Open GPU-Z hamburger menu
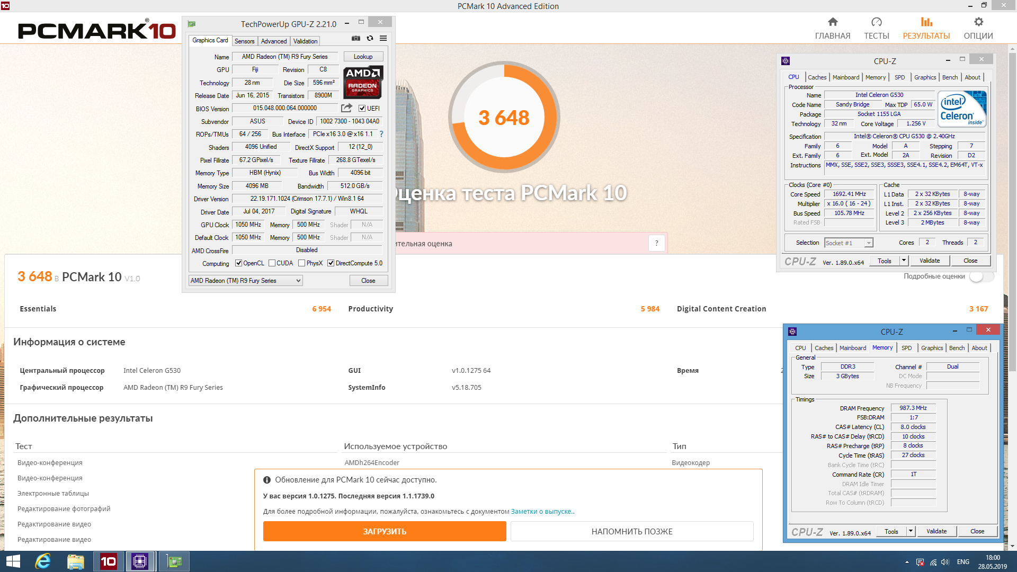The height and width of the screenshot is (572, 1017). point(383,39)
